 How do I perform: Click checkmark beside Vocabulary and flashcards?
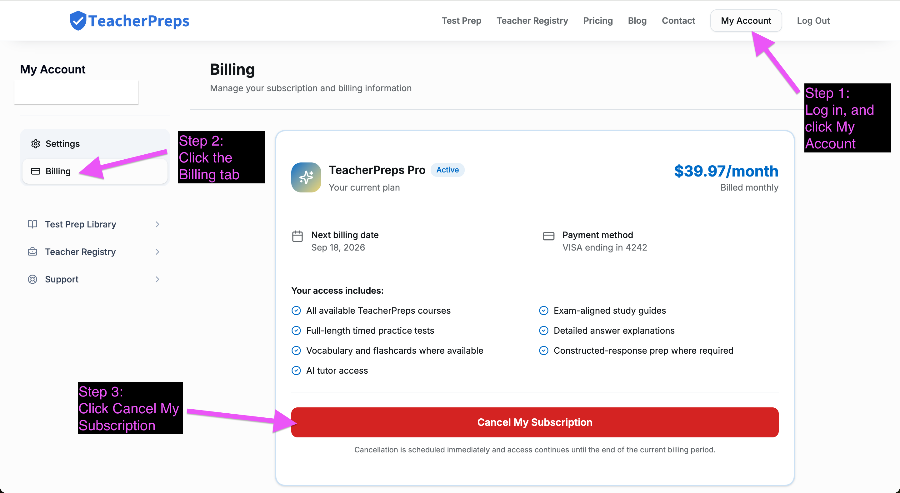[x=296, y=351]
